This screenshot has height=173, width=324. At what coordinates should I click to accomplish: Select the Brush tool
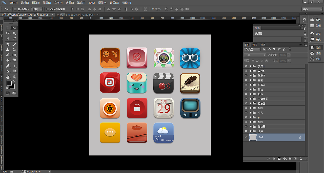pyautogui.click(x=14, y=44)
